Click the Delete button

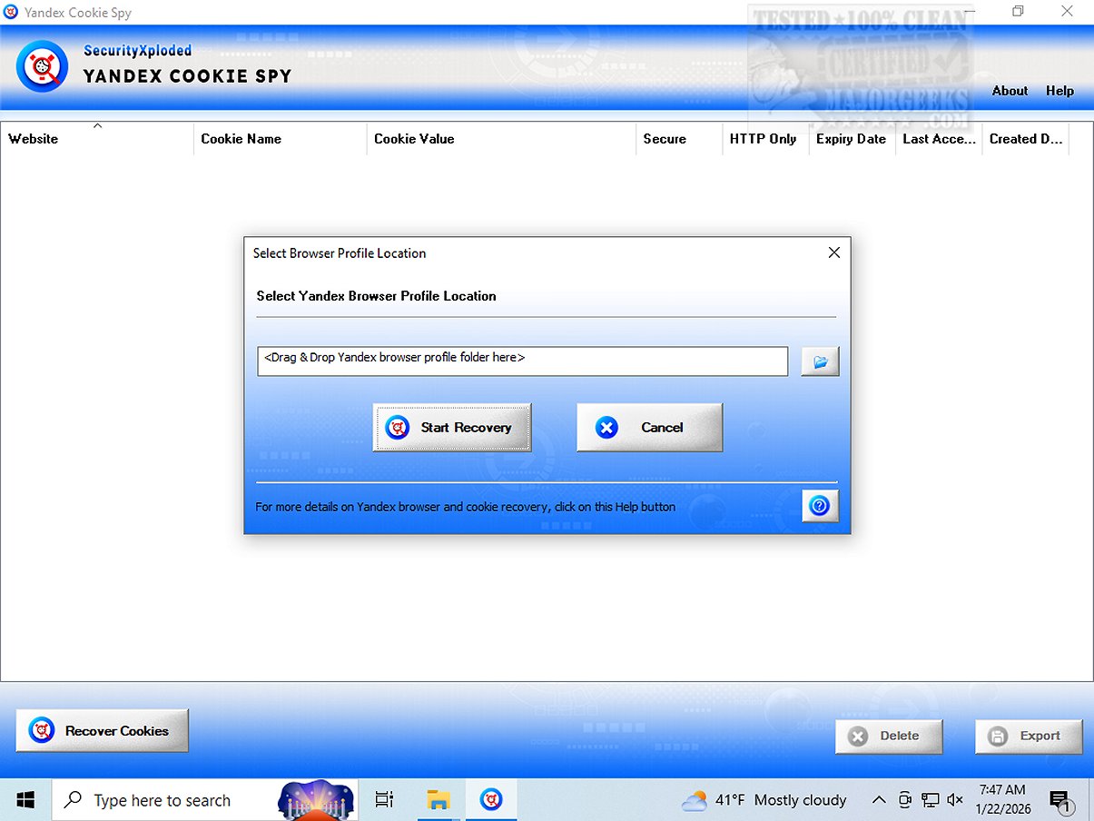(889, 737)
